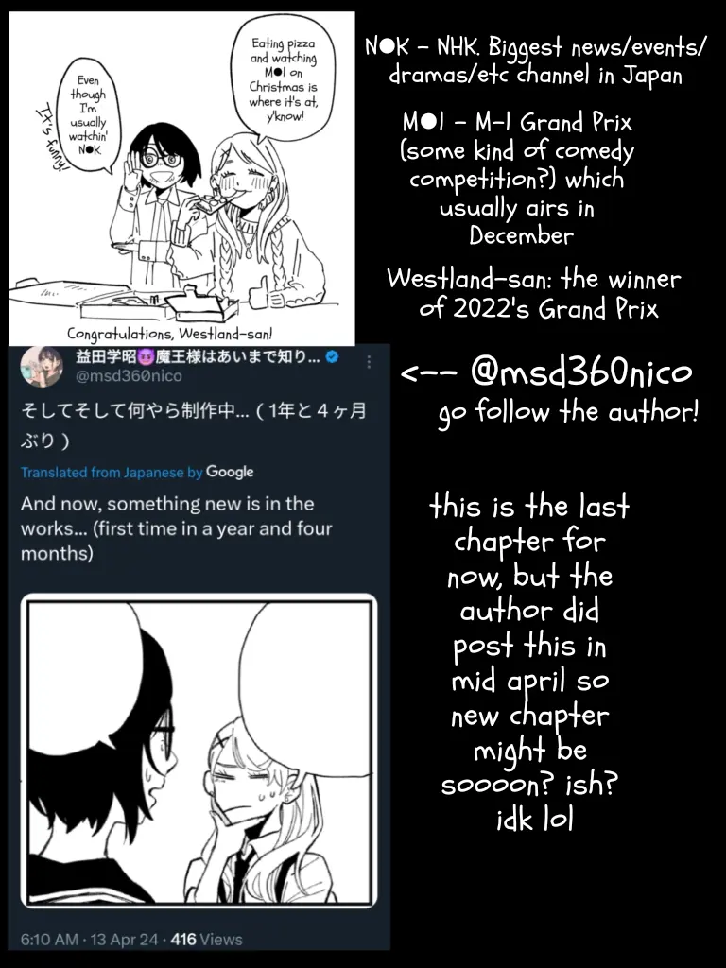The image size is (726, 968).
Task: Click 'Translated from Japanese by' link
Action: tap(112, 473)
